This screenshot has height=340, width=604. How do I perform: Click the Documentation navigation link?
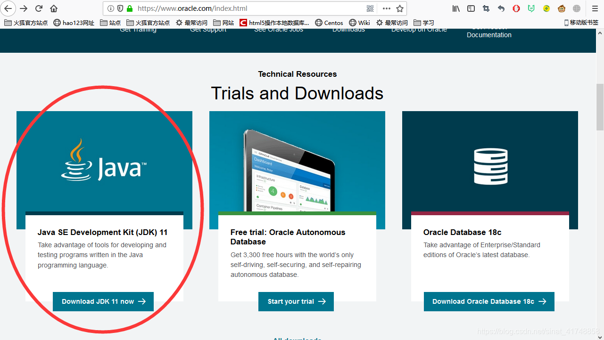pos(489,35)
